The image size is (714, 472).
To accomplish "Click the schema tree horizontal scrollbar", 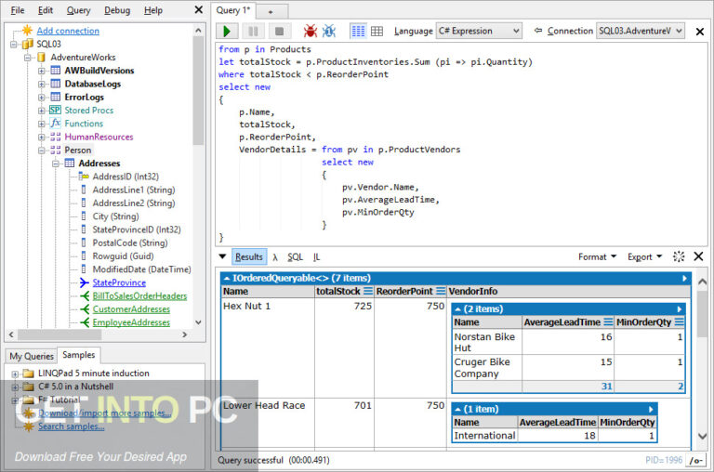I will (59, 334).
